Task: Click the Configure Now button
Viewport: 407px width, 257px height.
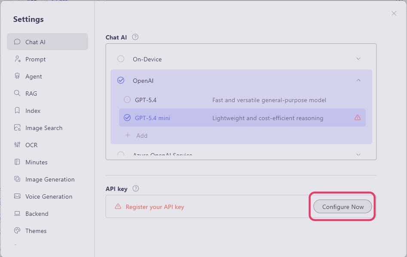Action: 343,206
